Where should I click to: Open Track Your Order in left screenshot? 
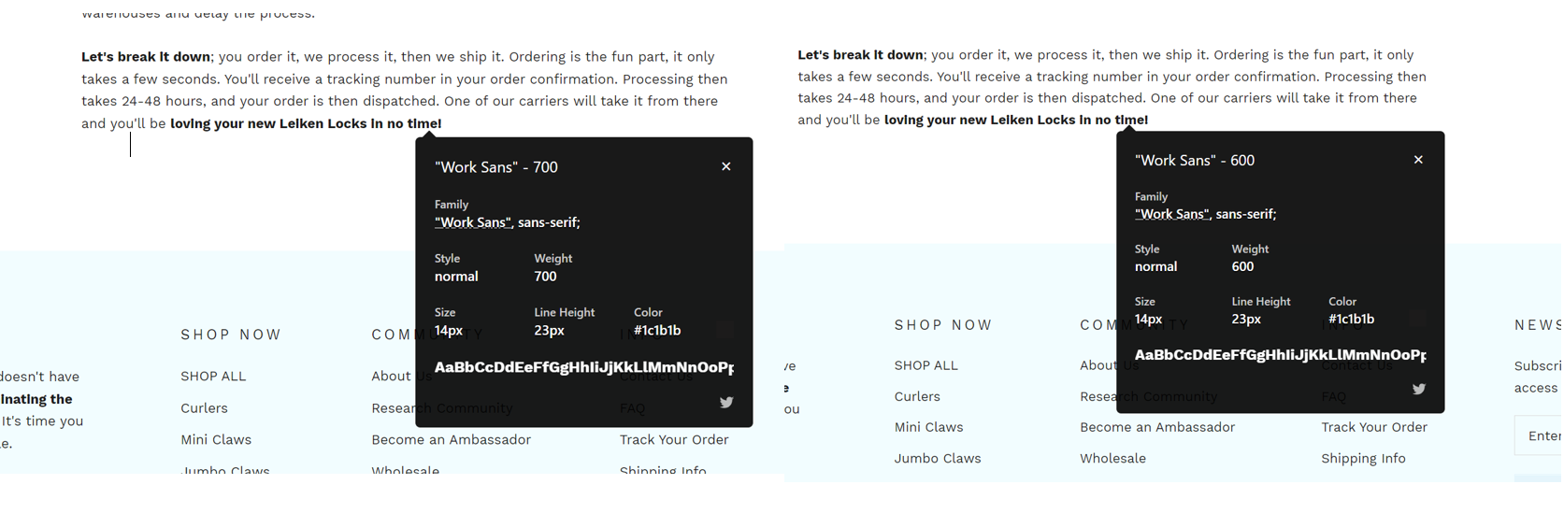click(674, 440)
